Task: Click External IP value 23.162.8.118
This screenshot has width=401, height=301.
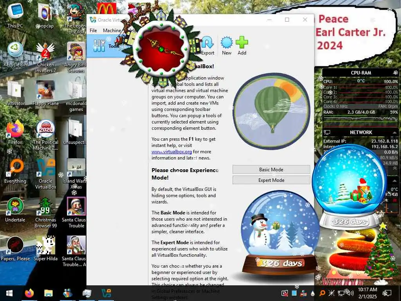Action: click(385, 141)
